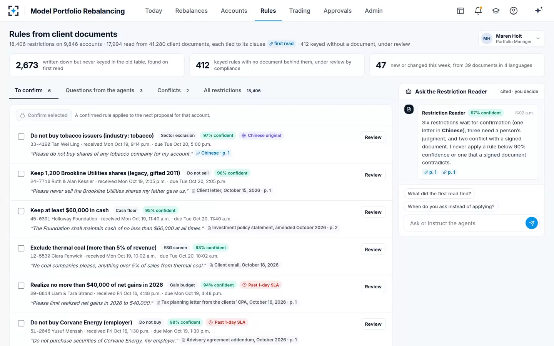Send the message to the agents
Screen dimensions: 554x346
point(532,223)
